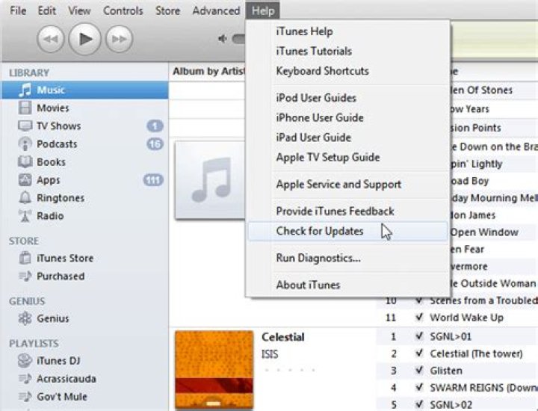Uncheck the SWARM REIGNS track checkbox
The width and height of the screenshot is (538, 411).
point(418,387)
